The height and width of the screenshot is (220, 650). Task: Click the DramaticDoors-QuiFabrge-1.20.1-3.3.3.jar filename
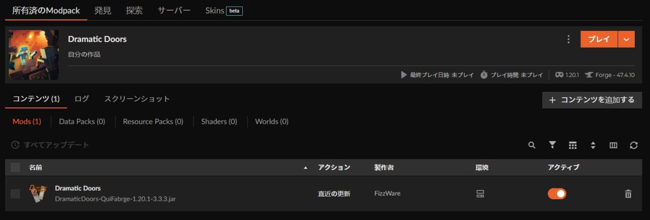pyautogui.click(x=115, y=199)
